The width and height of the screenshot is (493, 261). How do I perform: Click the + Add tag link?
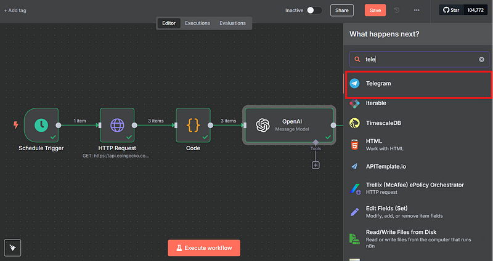coord(15,10)
